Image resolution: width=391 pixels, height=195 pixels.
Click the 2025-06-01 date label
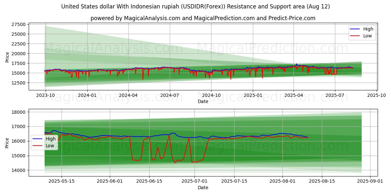tap(110, 181)
